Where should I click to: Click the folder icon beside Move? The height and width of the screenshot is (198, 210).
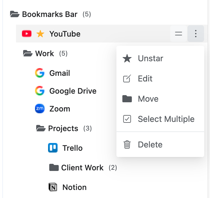pyautogui.click(x=127, y=99)
